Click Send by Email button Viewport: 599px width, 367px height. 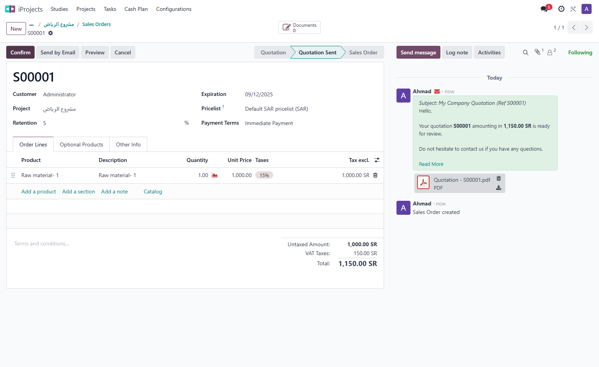tap(58, 52)
